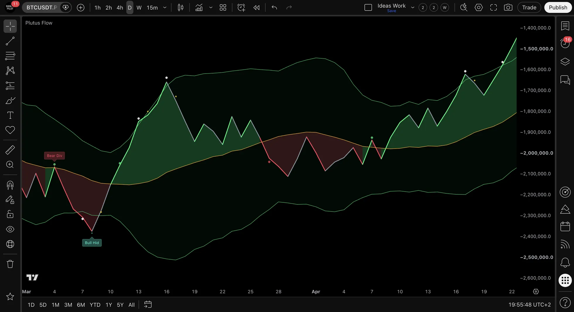Remove drawings with the trash icon

[10, 264]
